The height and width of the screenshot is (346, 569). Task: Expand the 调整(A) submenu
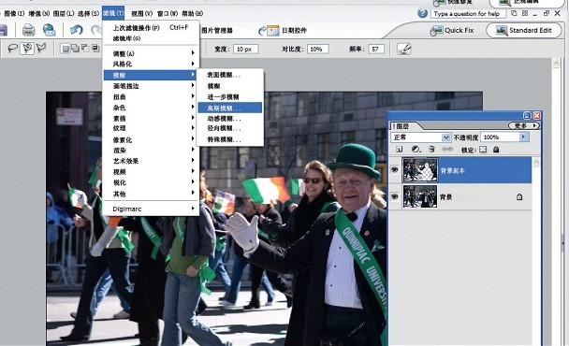(151, 53)
